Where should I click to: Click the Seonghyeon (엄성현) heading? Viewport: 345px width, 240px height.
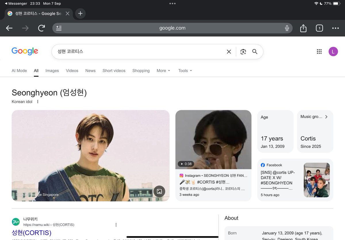49,93
